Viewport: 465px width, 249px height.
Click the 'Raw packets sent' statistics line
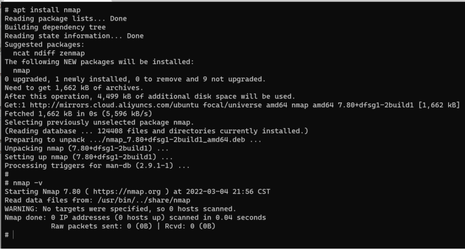(133, 226)
